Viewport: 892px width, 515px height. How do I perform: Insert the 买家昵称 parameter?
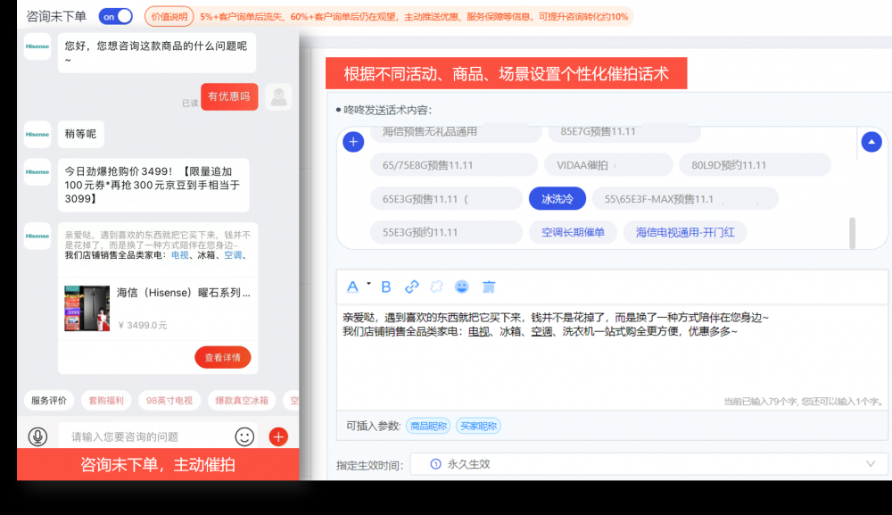click(x=478, y=426)
